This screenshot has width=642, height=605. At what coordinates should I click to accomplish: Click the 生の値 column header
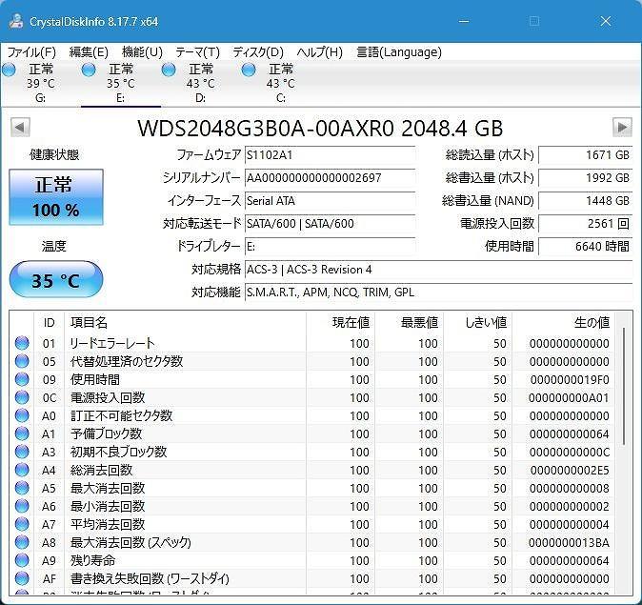[x=564, y=323]
